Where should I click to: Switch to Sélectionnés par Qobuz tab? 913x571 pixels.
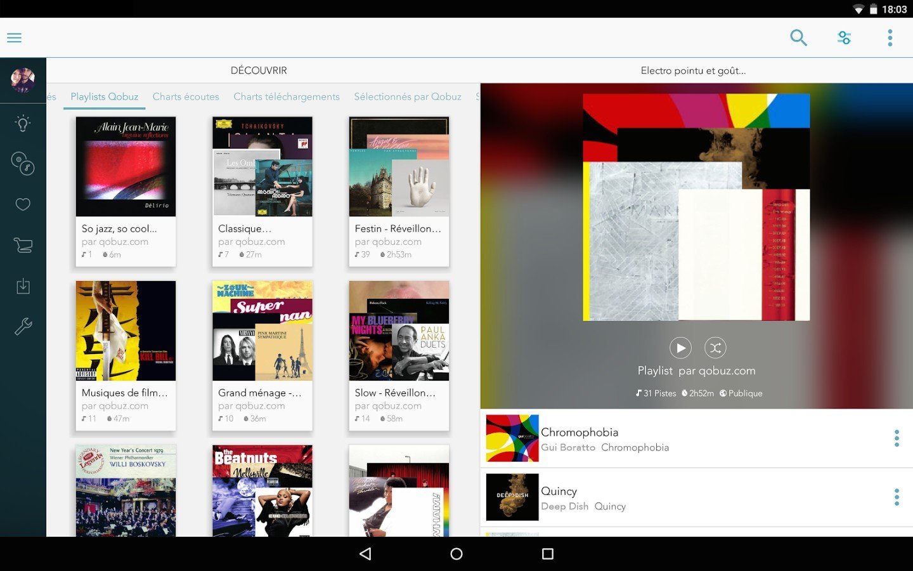[x=408, y=96]
